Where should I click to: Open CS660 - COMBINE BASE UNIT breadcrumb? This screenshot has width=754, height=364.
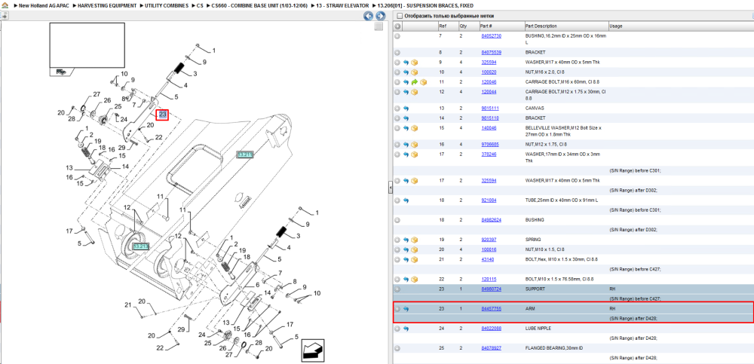pyautogui.click(x=259, y=5)
